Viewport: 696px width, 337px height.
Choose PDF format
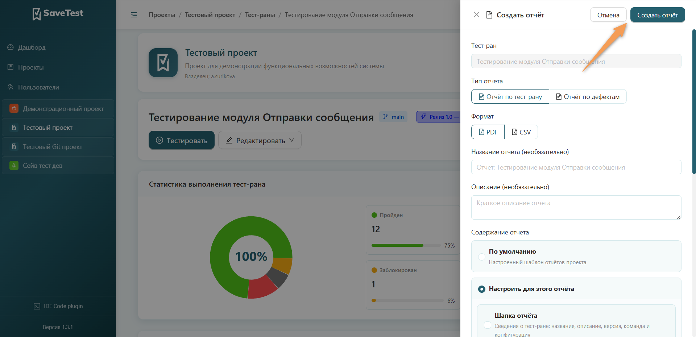[488, 132]
